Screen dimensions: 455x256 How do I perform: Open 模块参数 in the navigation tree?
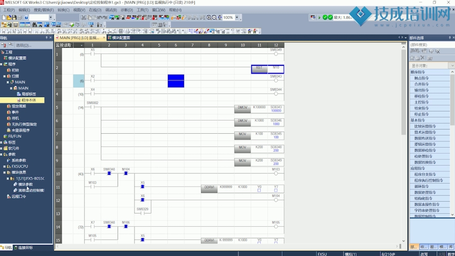pos(26,184)
